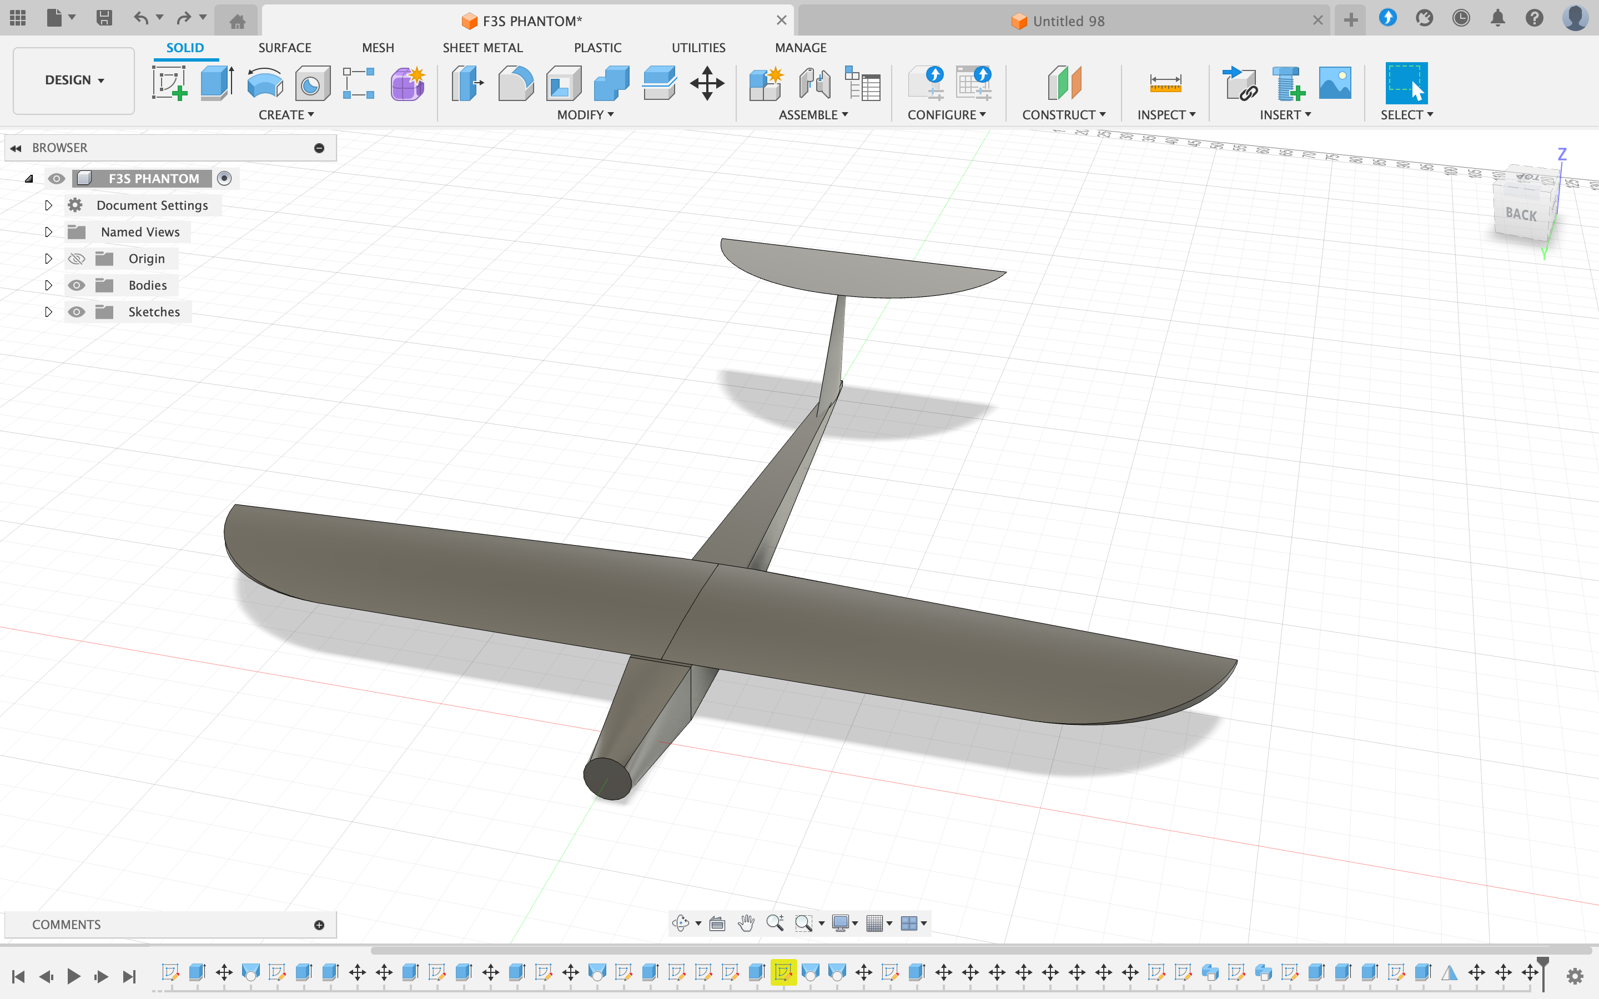Open timeline settings gear

[1575, 975]
